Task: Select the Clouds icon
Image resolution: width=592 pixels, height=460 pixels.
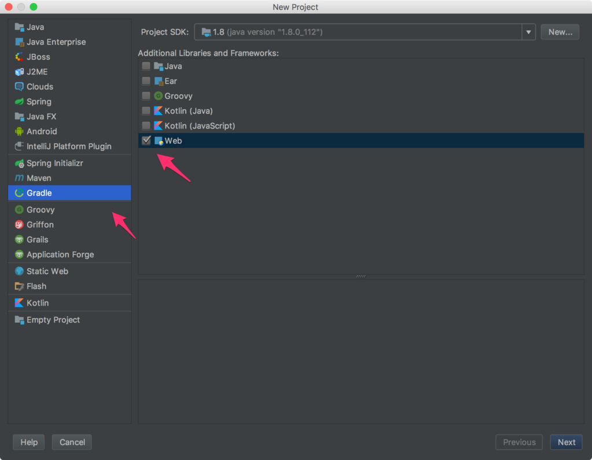Action: 19,87
